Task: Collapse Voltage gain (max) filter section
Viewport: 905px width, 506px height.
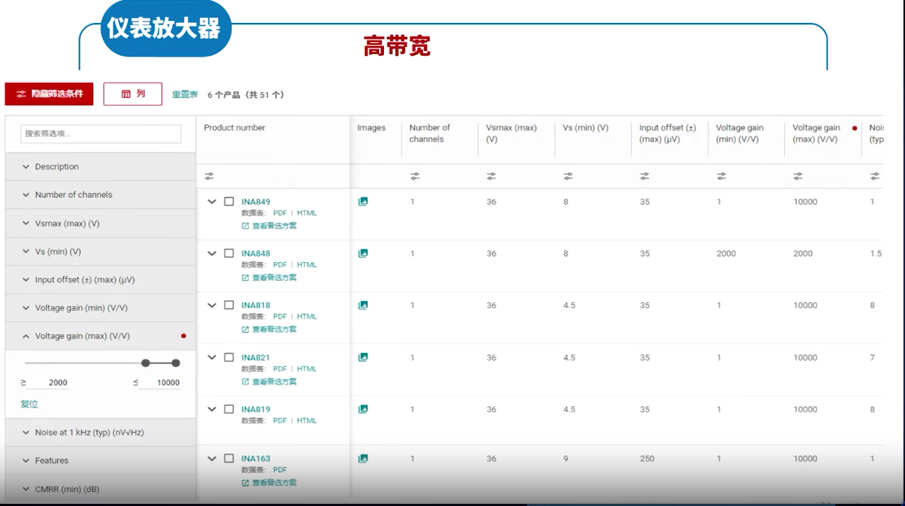Action: point(100,335)
